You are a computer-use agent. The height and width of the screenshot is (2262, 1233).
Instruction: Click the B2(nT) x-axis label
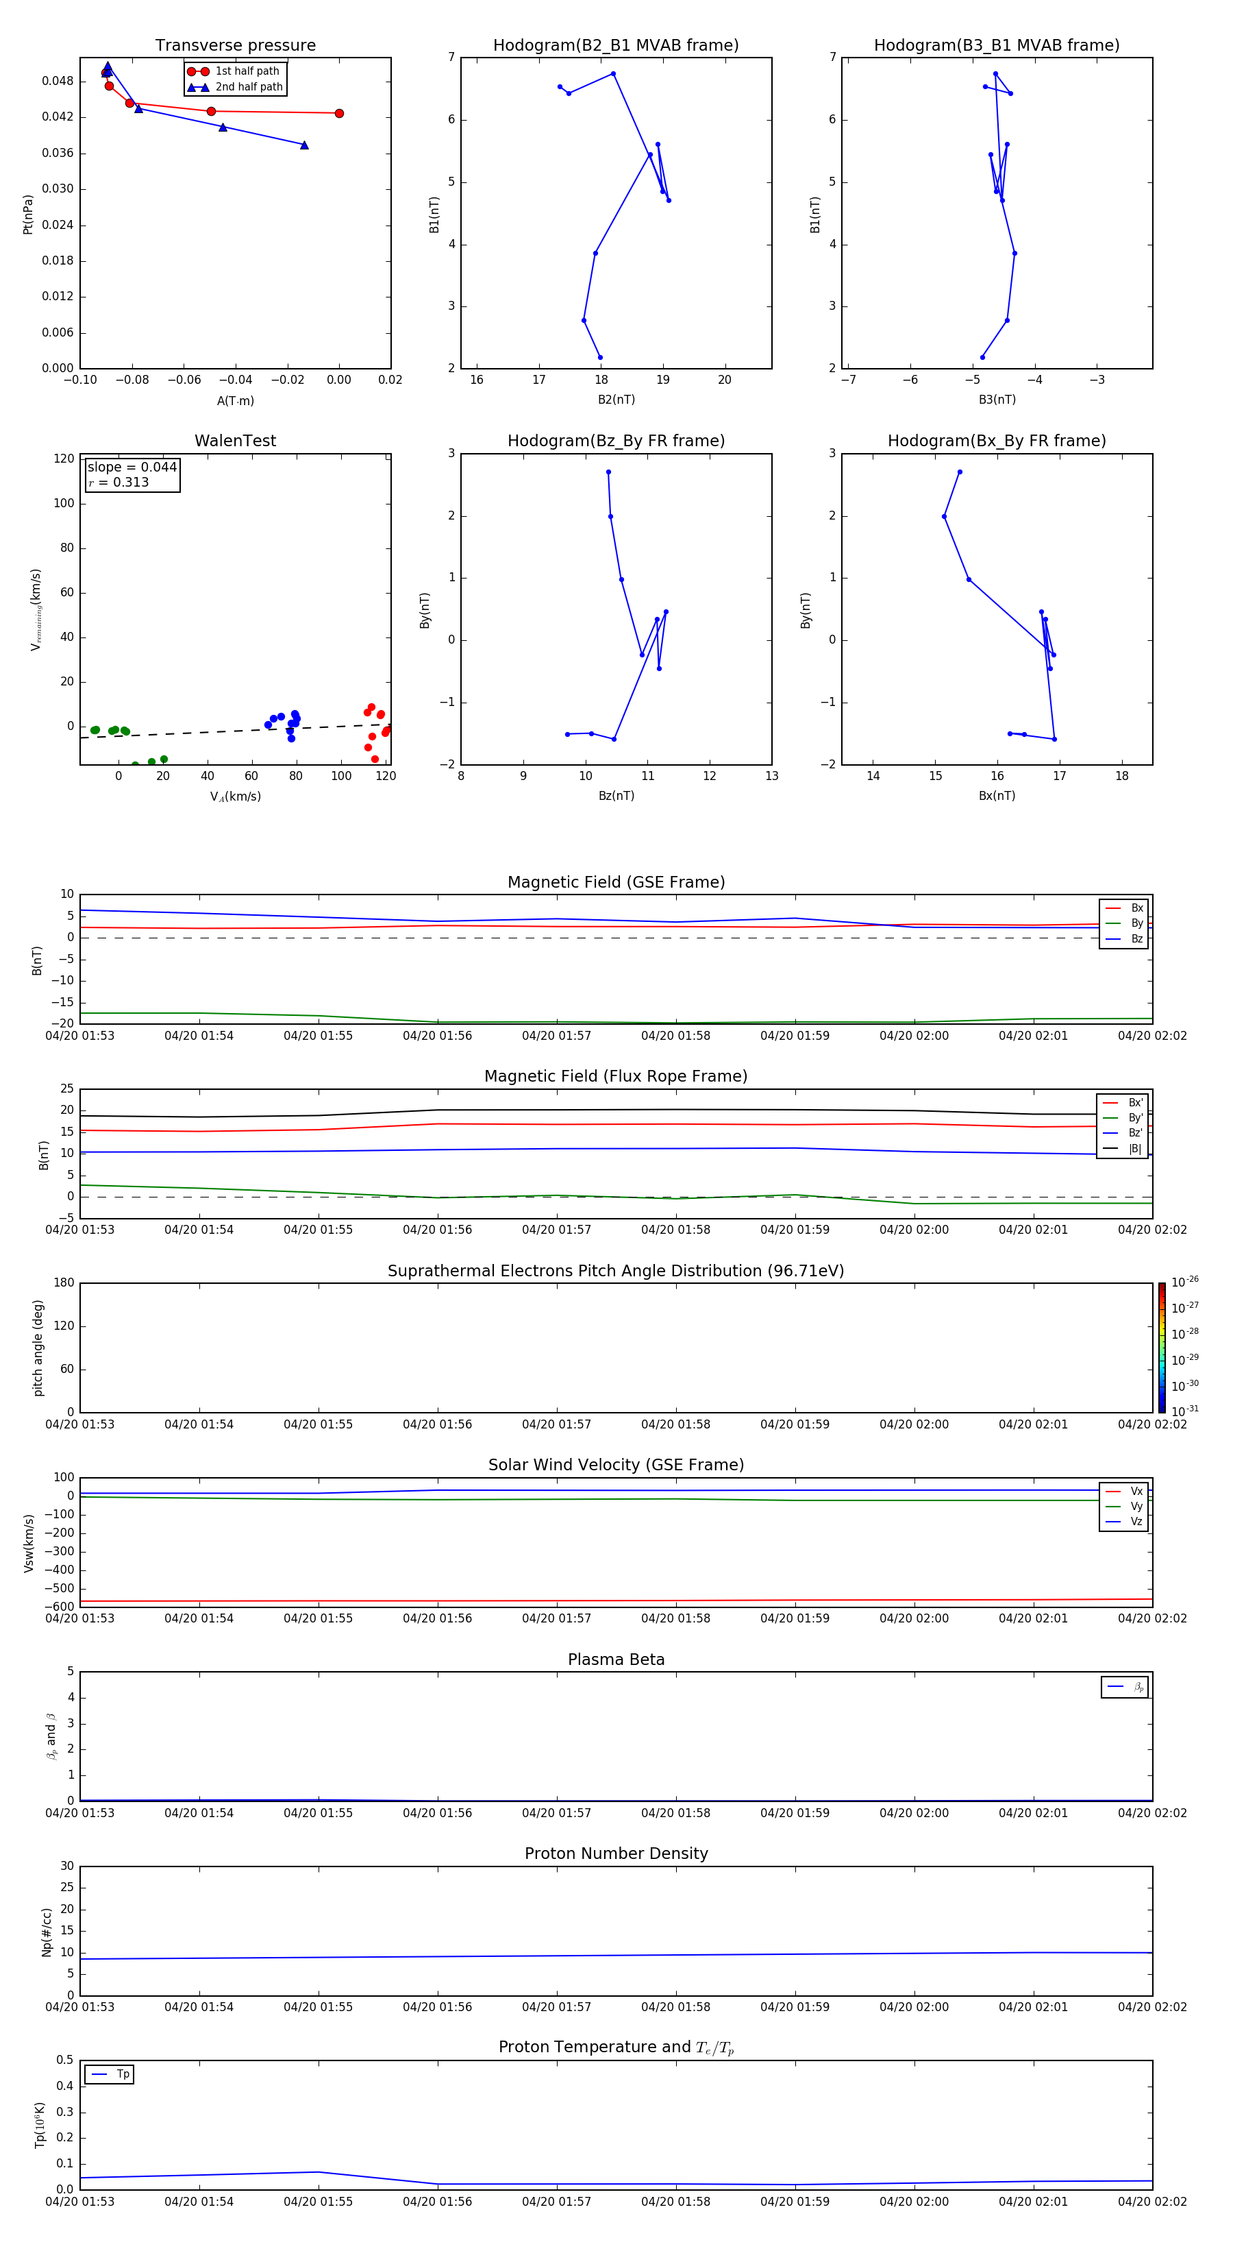point(616,400)
